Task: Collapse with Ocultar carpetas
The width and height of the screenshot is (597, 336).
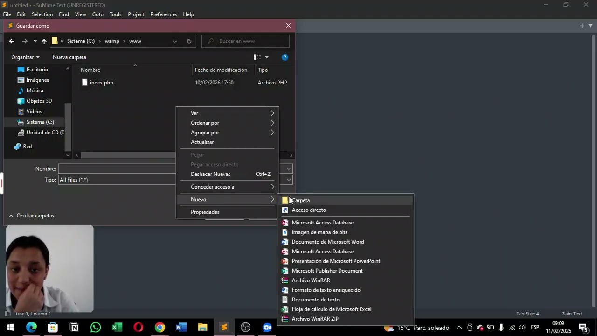Action: click(31, 216)
